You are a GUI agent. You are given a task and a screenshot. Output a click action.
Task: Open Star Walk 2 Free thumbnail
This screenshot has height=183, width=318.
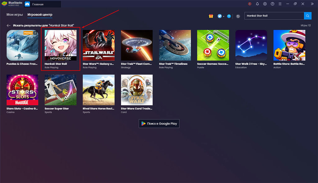point(251,45)
